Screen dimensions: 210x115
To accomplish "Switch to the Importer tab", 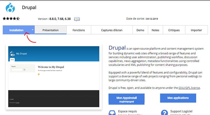I will (x=196, y=30).
